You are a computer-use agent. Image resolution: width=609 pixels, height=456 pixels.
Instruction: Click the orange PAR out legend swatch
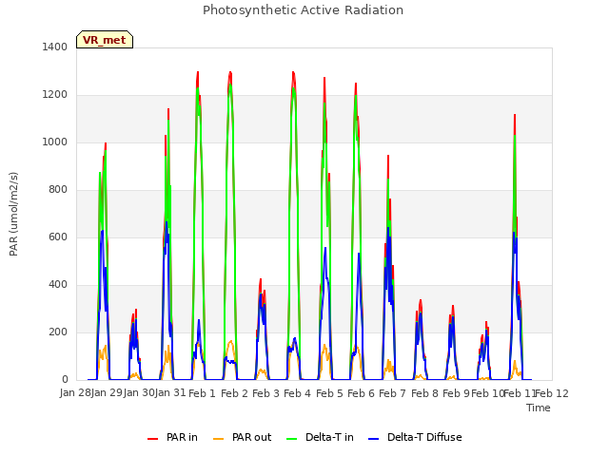point(219,439)
